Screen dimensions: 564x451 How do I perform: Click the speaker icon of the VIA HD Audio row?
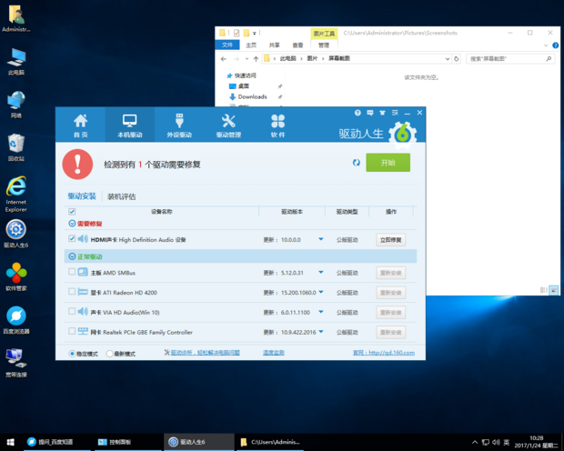click(83, 312)
